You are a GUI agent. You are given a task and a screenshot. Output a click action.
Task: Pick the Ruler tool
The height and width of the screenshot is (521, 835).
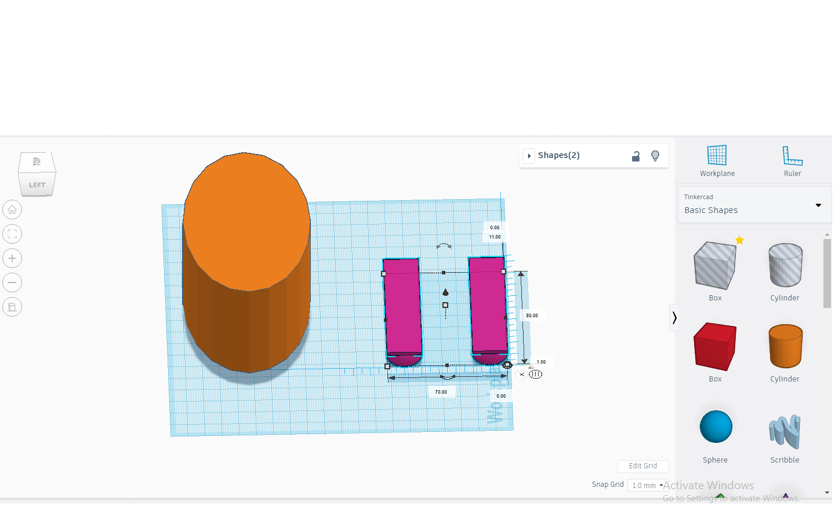792,161
